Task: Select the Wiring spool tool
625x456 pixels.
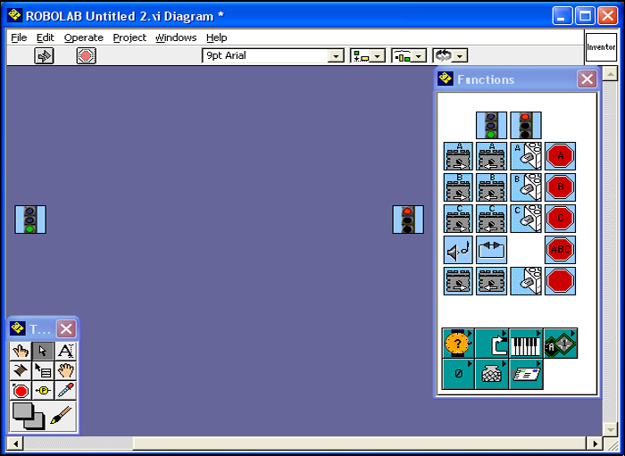Action: (x=21, y=371)
